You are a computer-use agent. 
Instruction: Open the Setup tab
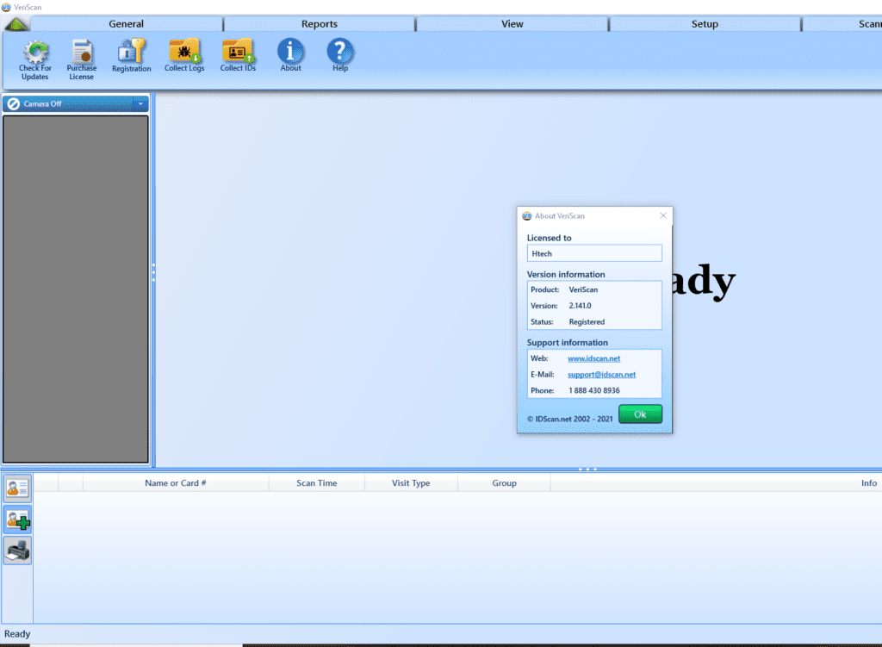[704, 24]
